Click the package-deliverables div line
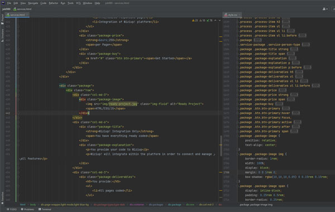 click(x=107, y=177)
